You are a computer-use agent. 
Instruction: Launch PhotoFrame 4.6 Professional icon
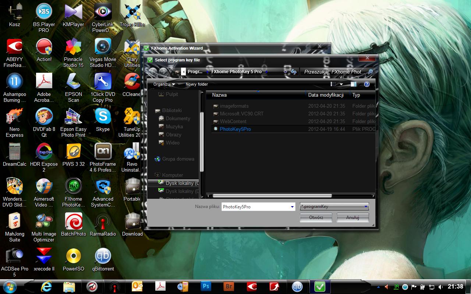tap(103, 157)
